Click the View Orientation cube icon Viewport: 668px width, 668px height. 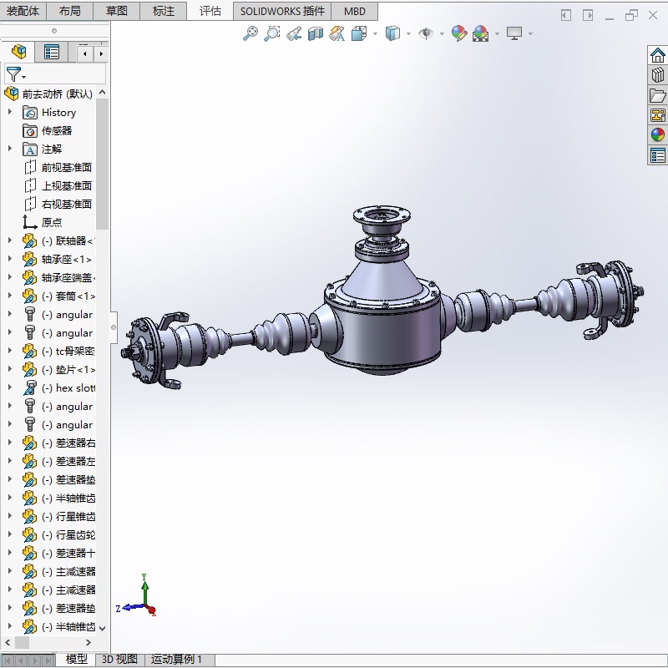click(x=359, y=33)
